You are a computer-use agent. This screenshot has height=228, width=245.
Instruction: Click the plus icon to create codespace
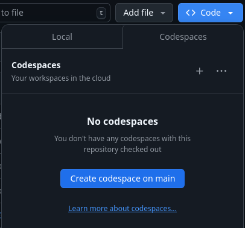(199, 71)
